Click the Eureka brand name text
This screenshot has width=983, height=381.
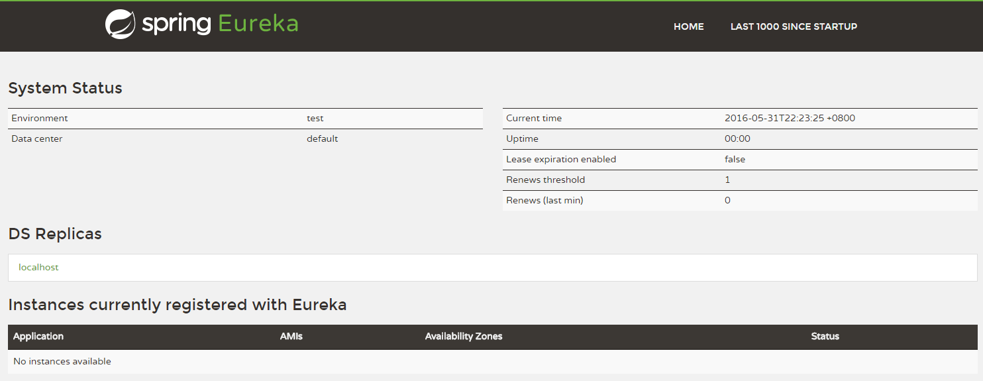tap(258, 24)
